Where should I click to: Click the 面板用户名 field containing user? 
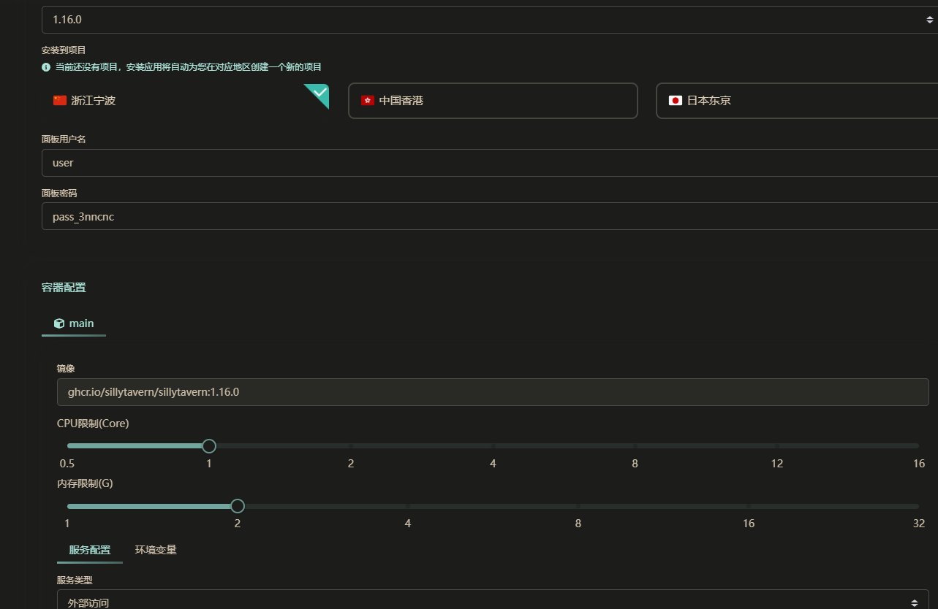(488, 163)
